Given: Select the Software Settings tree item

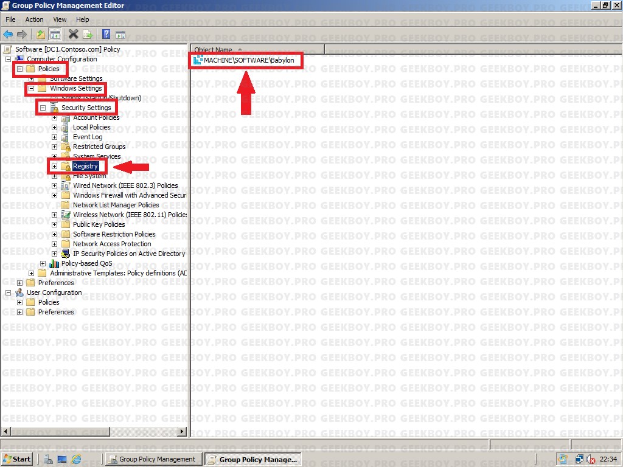Looking at the screenshot, I should click(x=76, y=78).
